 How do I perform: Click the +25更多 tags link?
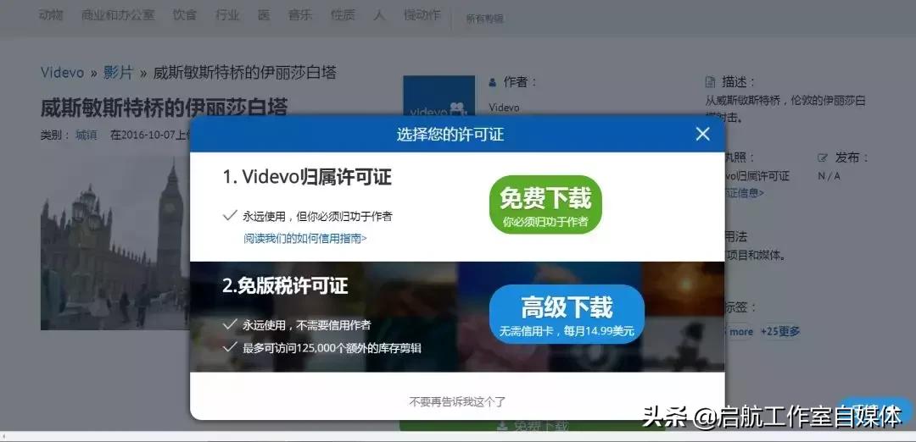click(780, 331)
